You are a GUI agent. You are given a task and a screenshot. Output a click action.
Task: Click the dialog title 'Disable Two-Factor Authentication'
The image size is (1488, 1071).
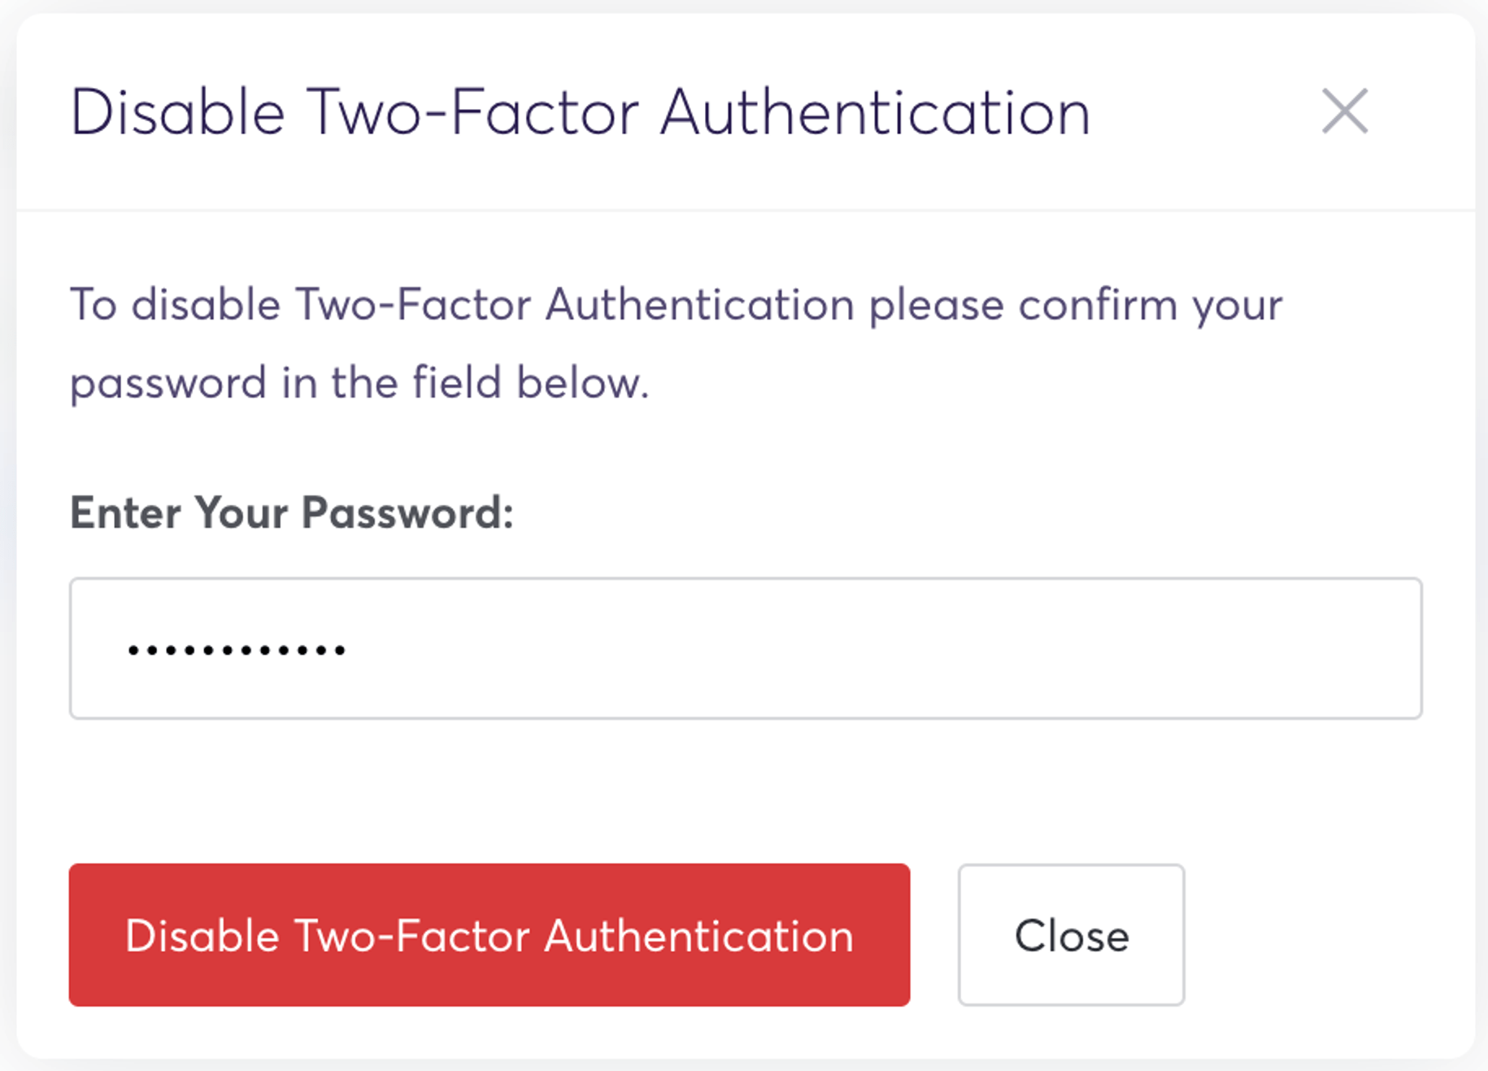580,112
